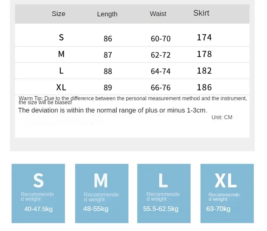Click the 40-47.5kg weight text

coord(38,209)
